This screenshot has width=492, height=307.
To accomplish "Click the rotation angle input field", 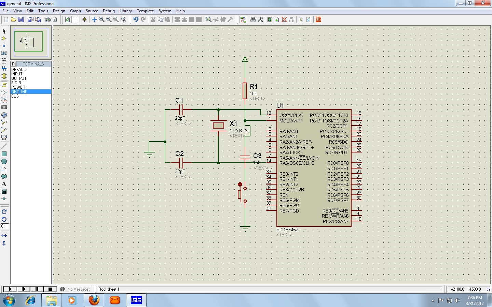I will (4, 226).
